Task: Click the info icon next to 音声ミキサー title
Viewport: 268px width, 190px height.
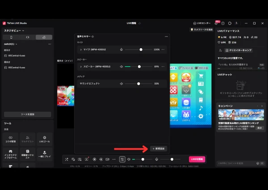Action: (92, 37)
